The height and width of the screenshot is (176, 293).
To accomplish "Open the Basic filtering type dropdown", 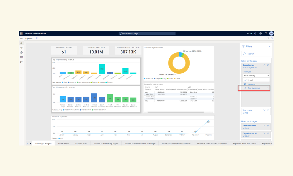I will pos(256,76).
